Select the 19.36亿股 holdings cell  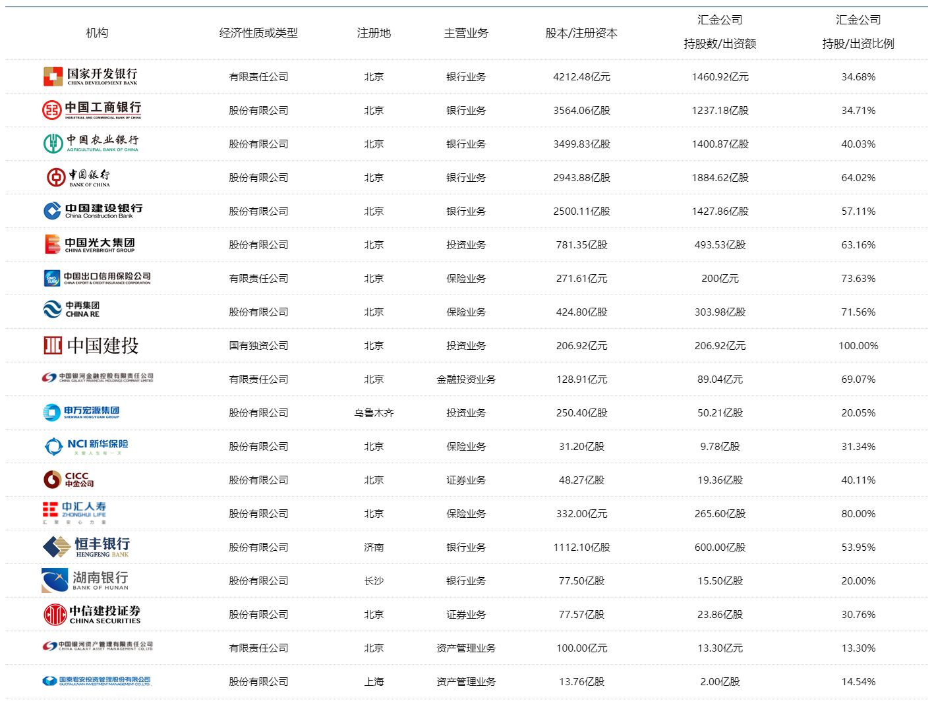pos(720,480)
